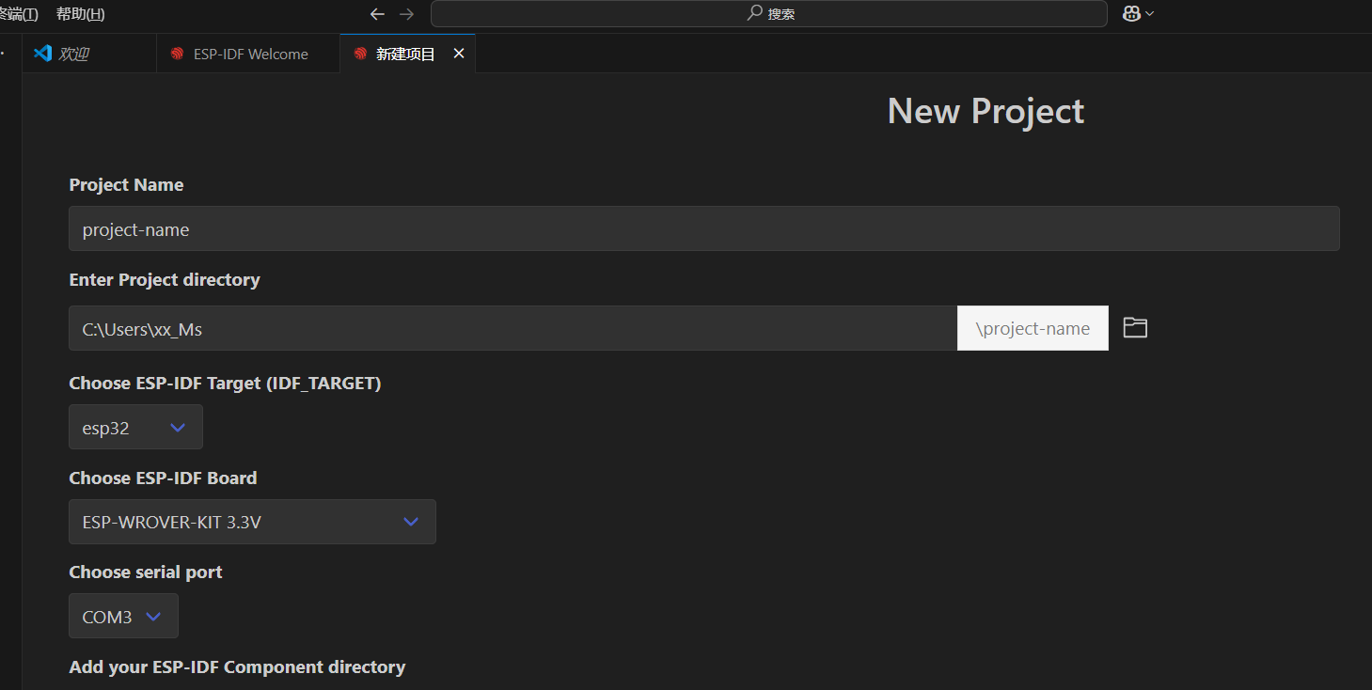Open the esp32 IDF_TARGET dropdown
Image resolution: width=1372 pixels, height=690 pixels.
click(x=135, y=427)
